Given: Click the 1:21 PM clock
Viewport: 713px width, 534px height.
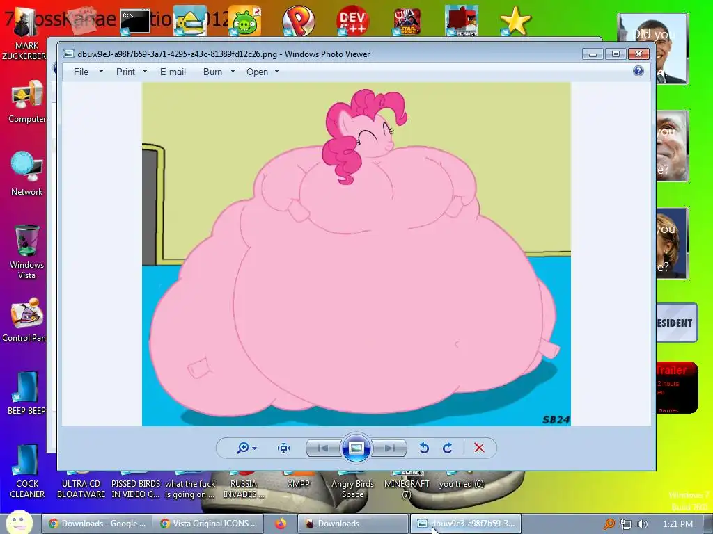Looking at the screenshot, I should point(678,524).
